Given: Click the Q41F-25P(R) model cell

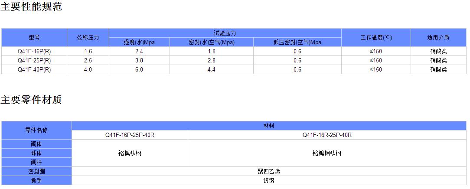Looking at the screenshot, I should click(x=34, y=60).
